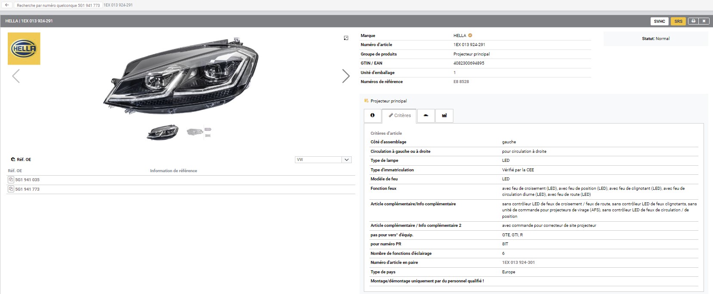The image size is (713, 294).
Task: Click the HELLA brand logo
Action: click(24, 49)
